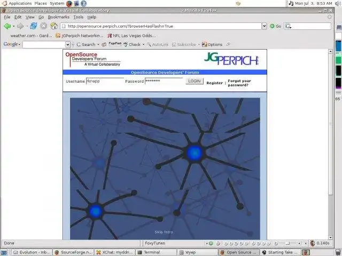Image resolution: width=342 pixels, height=256 pixels.
Task: Click the icon right of Search dropdown
Action: pyautogui.click(x=104, y=44)
